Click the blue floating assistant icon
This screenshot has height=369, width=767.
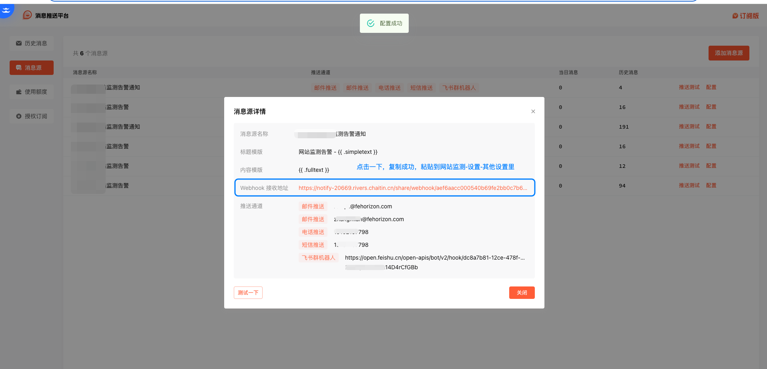pyautogui.click(x=6, y=10)
